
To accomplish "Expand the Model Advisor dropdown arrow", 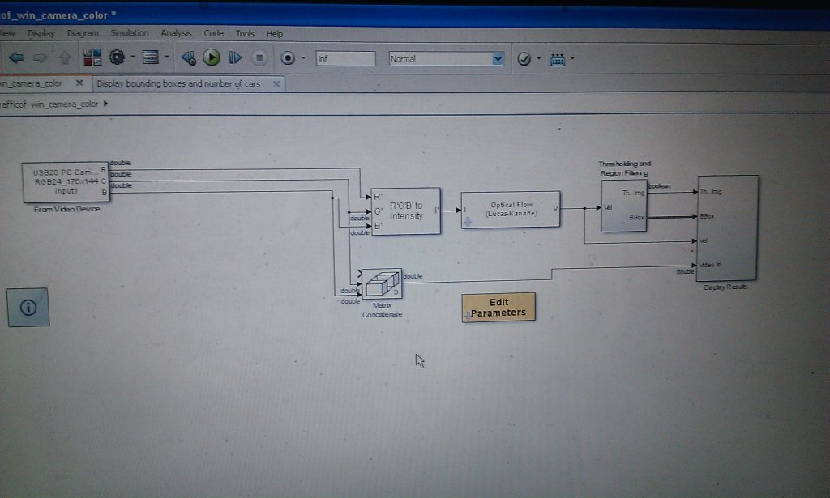I will (x=539, y=59).
